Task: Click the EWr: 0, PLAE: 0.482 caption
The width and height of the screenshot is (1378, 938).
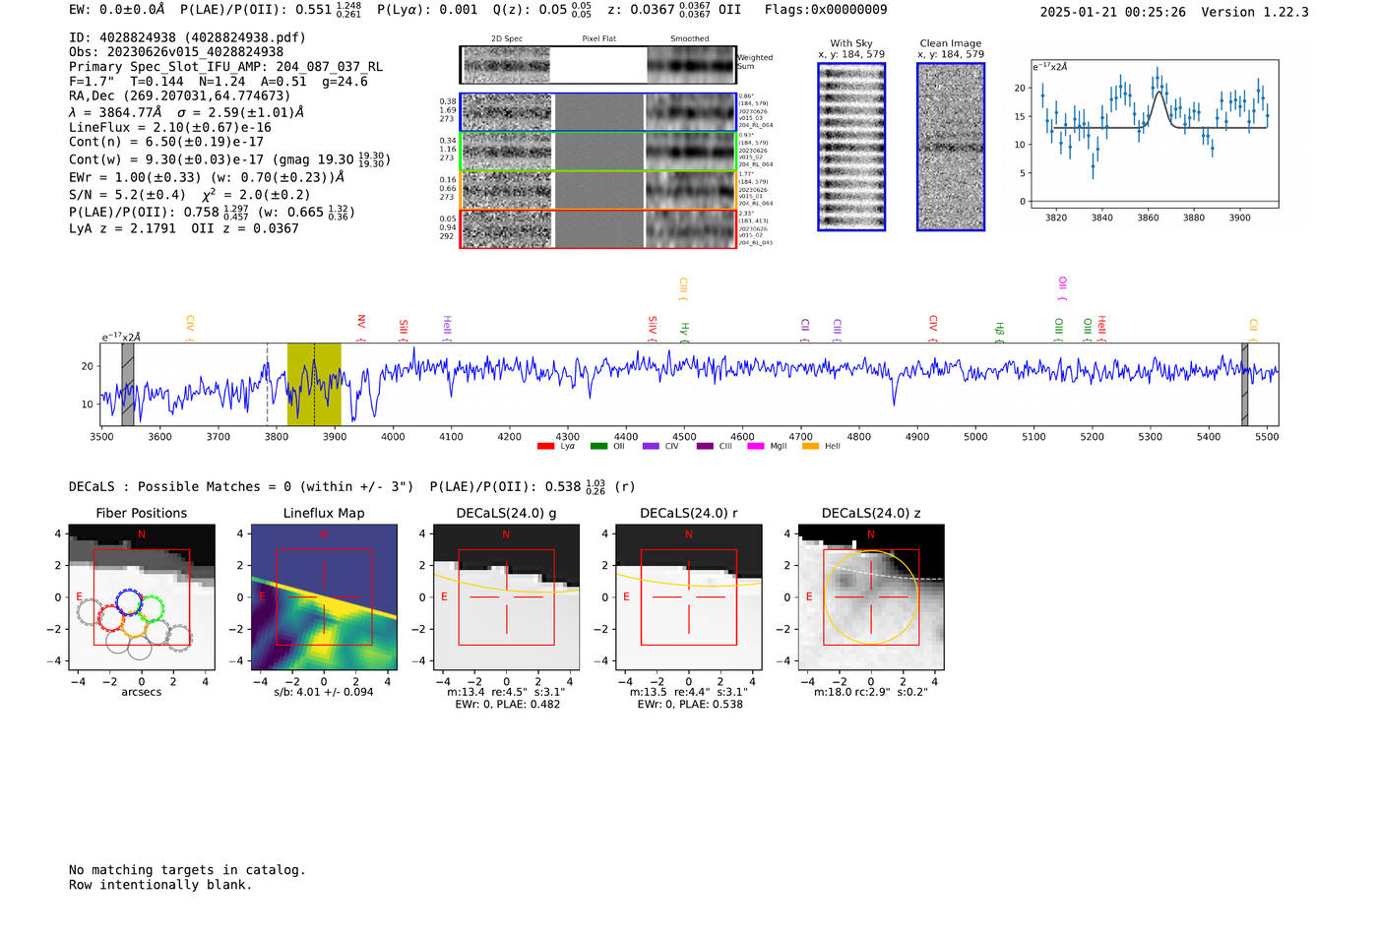Action: (x=507, y=705)
